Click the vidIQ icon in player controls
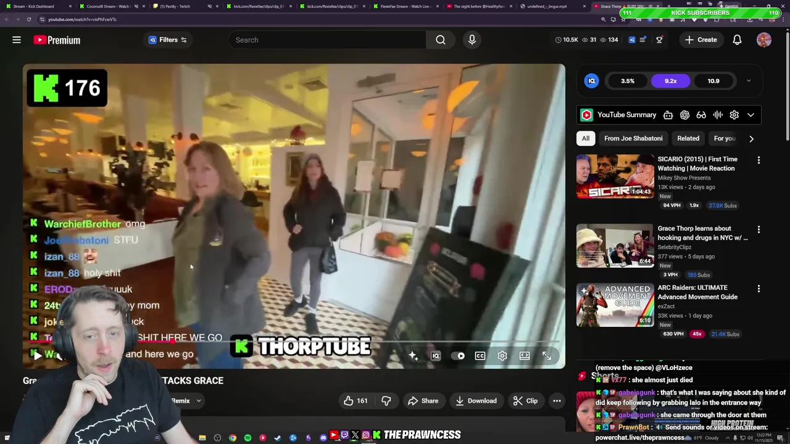This screenshot has height=444, width=790. coord(436,356)
